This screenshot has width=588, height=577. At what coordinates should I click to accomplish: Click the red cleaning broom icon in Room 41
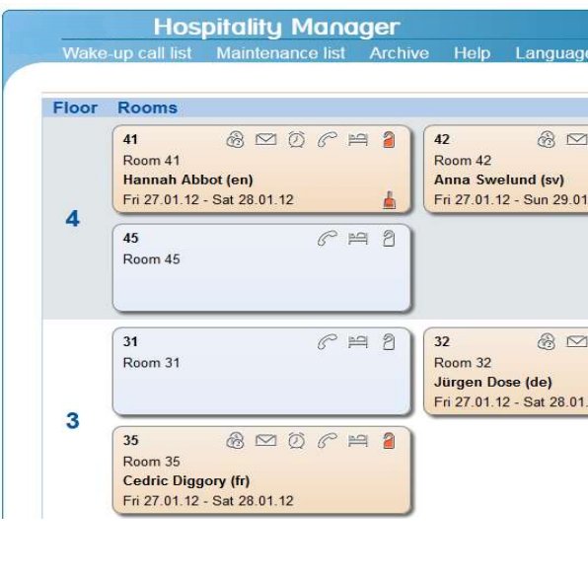coord(390,199)
